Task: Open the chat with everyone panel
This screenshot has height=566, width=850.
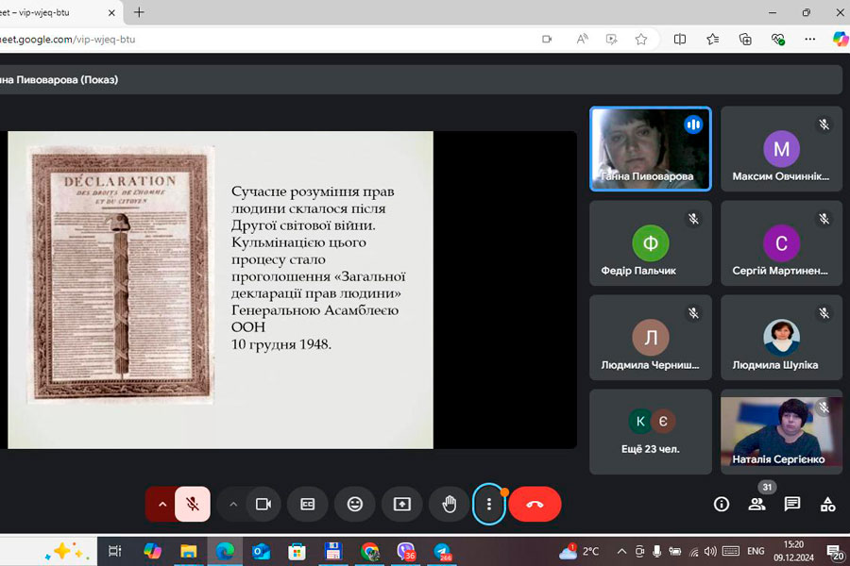Action: coord(792,504)
